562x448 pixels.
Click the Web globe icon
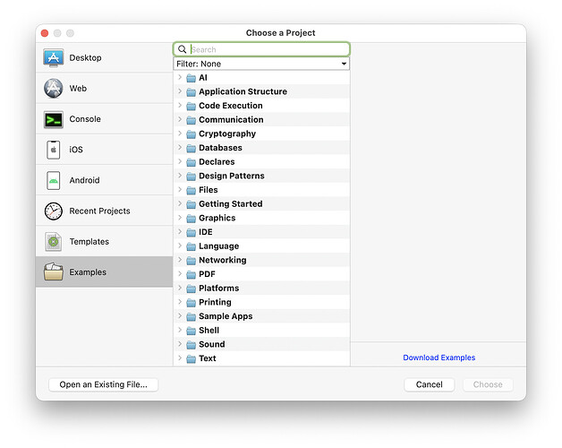[x=53, y=89]
